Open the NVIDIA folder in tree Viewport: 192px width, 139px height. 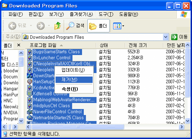11,113
